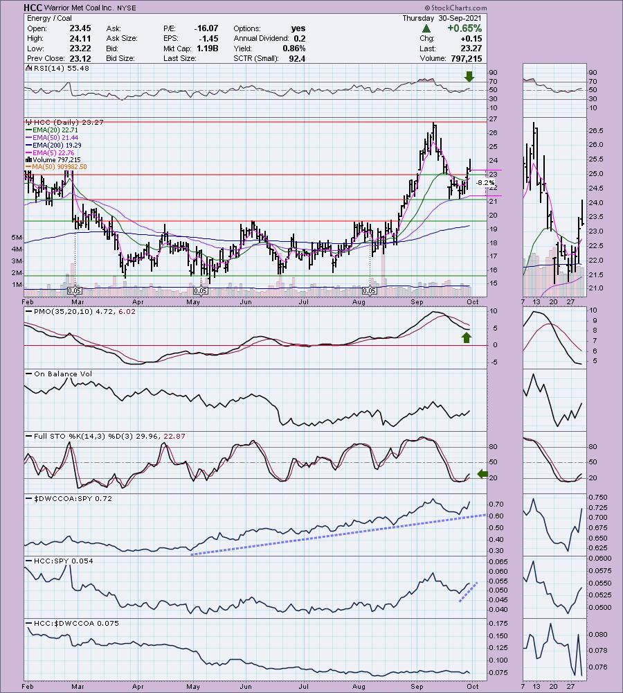623x693 pixels.
Task: Click the 0.05 dividend marker near August
Action: 370,291
